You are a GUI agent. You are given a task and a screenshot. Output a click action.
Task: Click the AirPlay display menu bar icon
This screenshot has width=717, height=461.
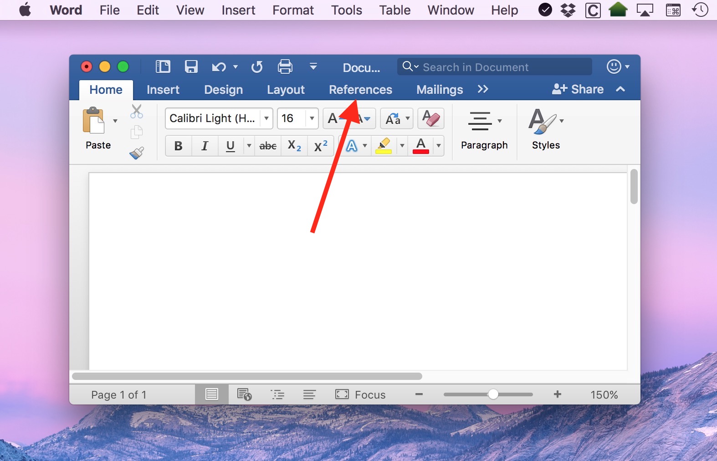click(645, 10)
